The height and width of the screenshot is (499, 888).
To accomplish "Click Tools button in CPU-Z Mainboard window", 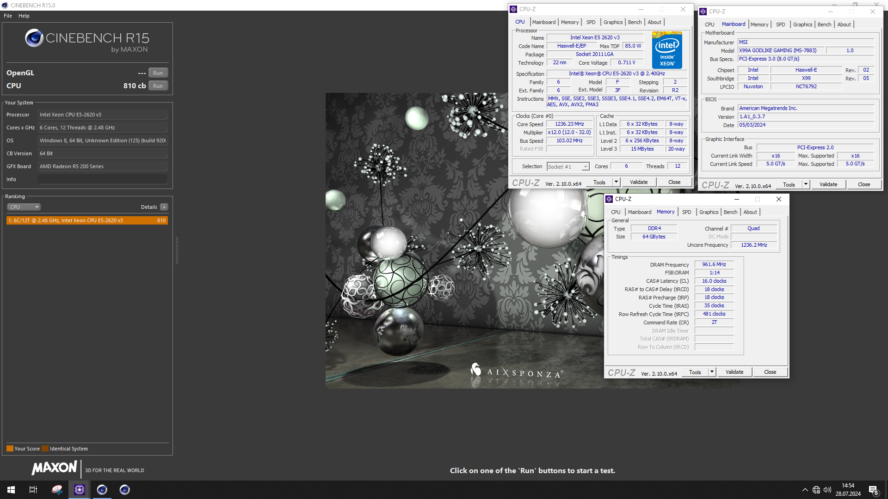I will click(789, 184).
